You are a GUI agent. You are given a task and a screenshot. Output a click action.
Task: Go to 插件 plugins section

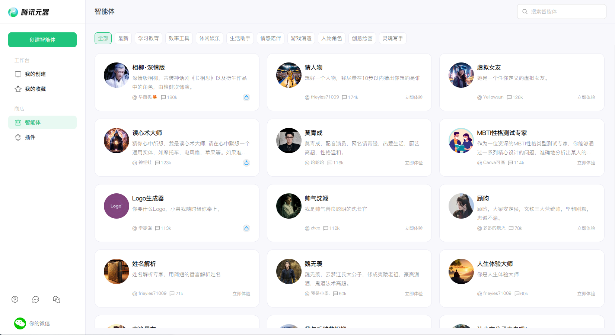coord(30,137)
